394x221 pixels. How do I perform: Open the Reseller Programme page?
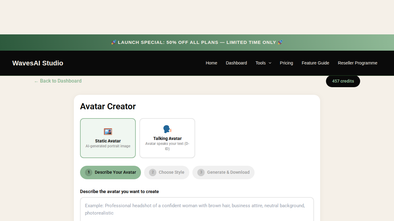pos(358,63)
